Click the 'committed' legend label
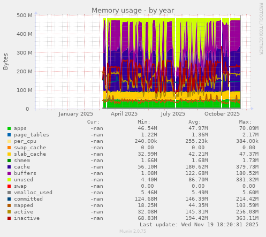The width and height of the screenshot is (266, 237). point(28,199)
